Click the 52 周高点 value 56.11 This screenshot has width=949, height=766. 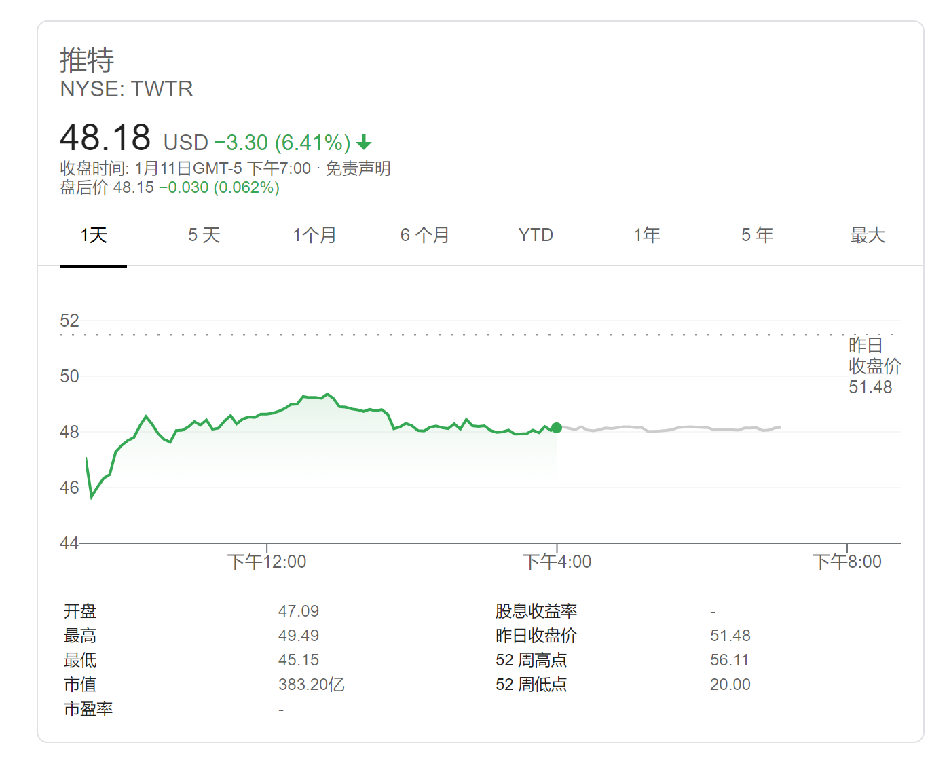coord(730,660)
